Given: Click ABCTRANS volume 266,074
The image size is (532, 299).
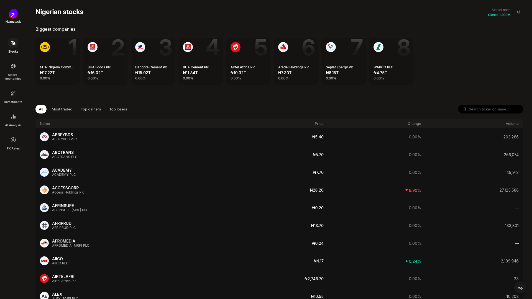Looking at the screenshot, I should [x=511, y=155].
